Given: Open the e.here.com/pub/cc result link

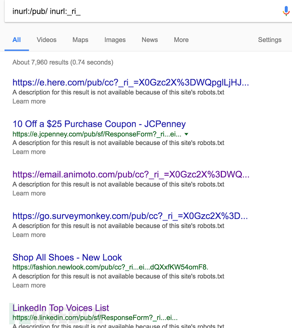Looking at the screenshot, I should point(131,83).
